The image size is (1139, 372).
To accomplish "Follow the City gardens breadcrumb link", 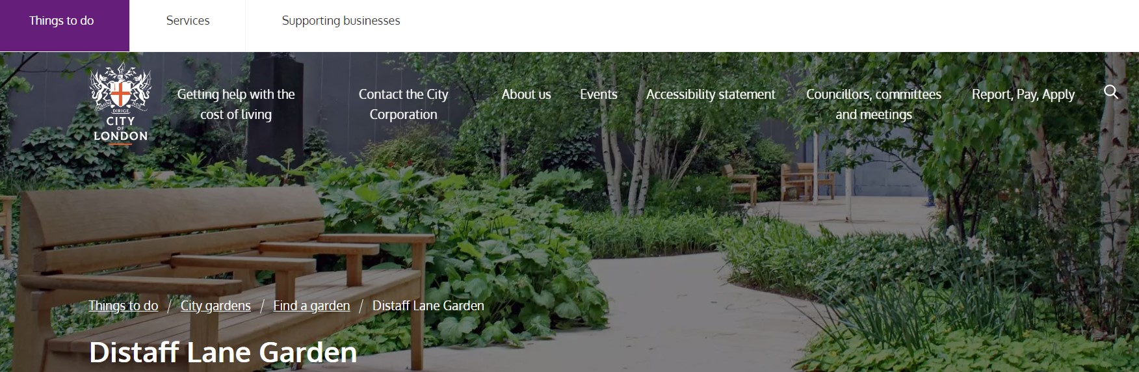I will click(x=216, y=306).
